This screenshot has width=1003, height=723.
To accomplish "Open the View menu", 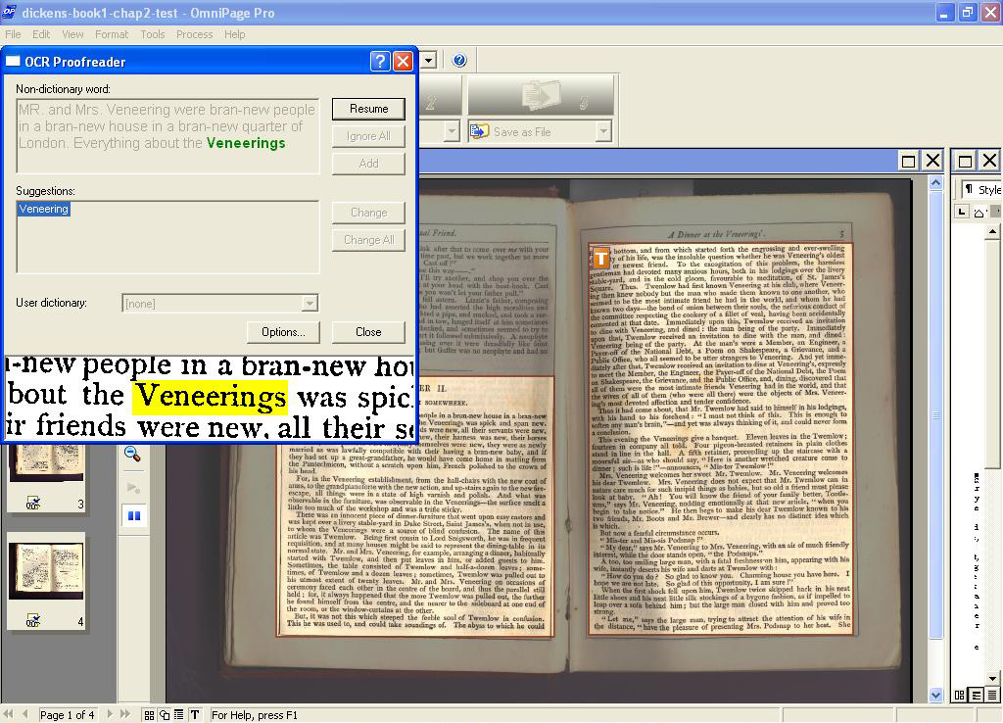I will pyautogui.click(x=72, y=34).
